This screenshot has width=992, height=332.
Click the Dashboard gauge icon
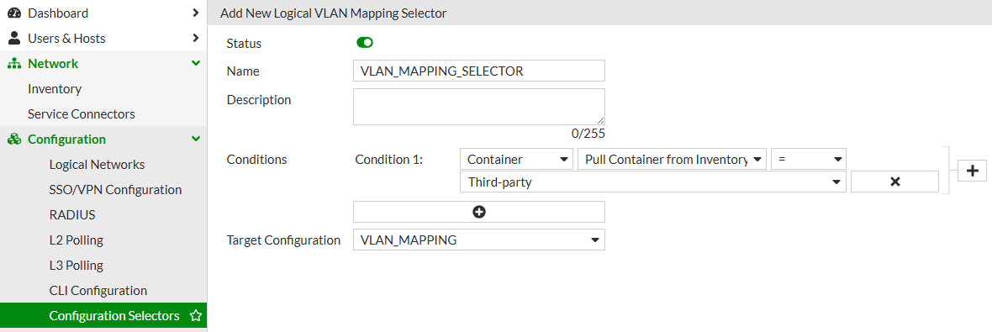[x=14, y=13]
